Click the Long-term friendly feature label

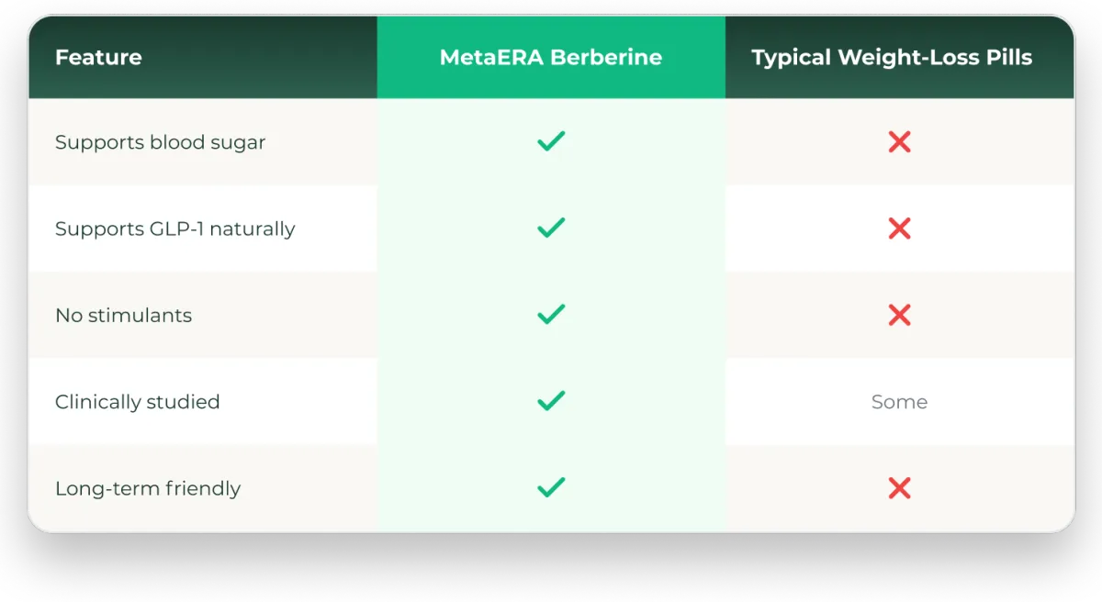pyautogui.click(x=147, y=488)
